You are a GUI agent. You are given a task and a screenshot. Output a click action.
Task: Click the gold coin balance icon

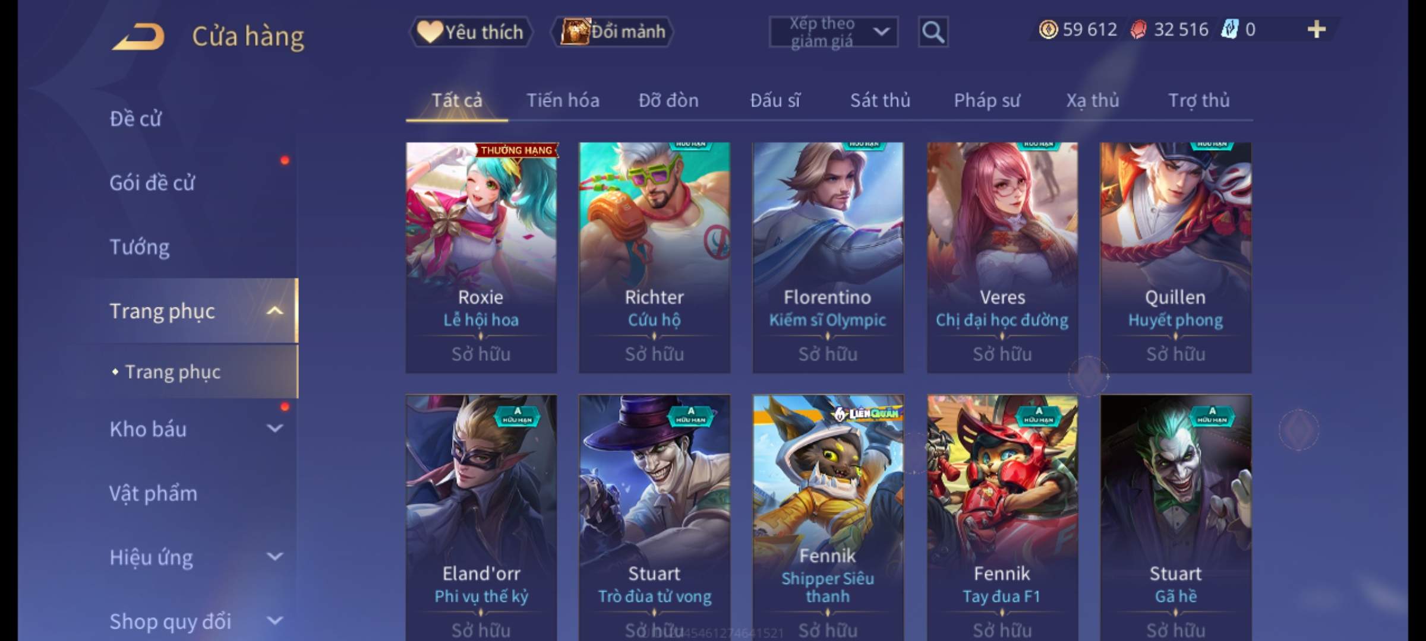(1048, 30)
